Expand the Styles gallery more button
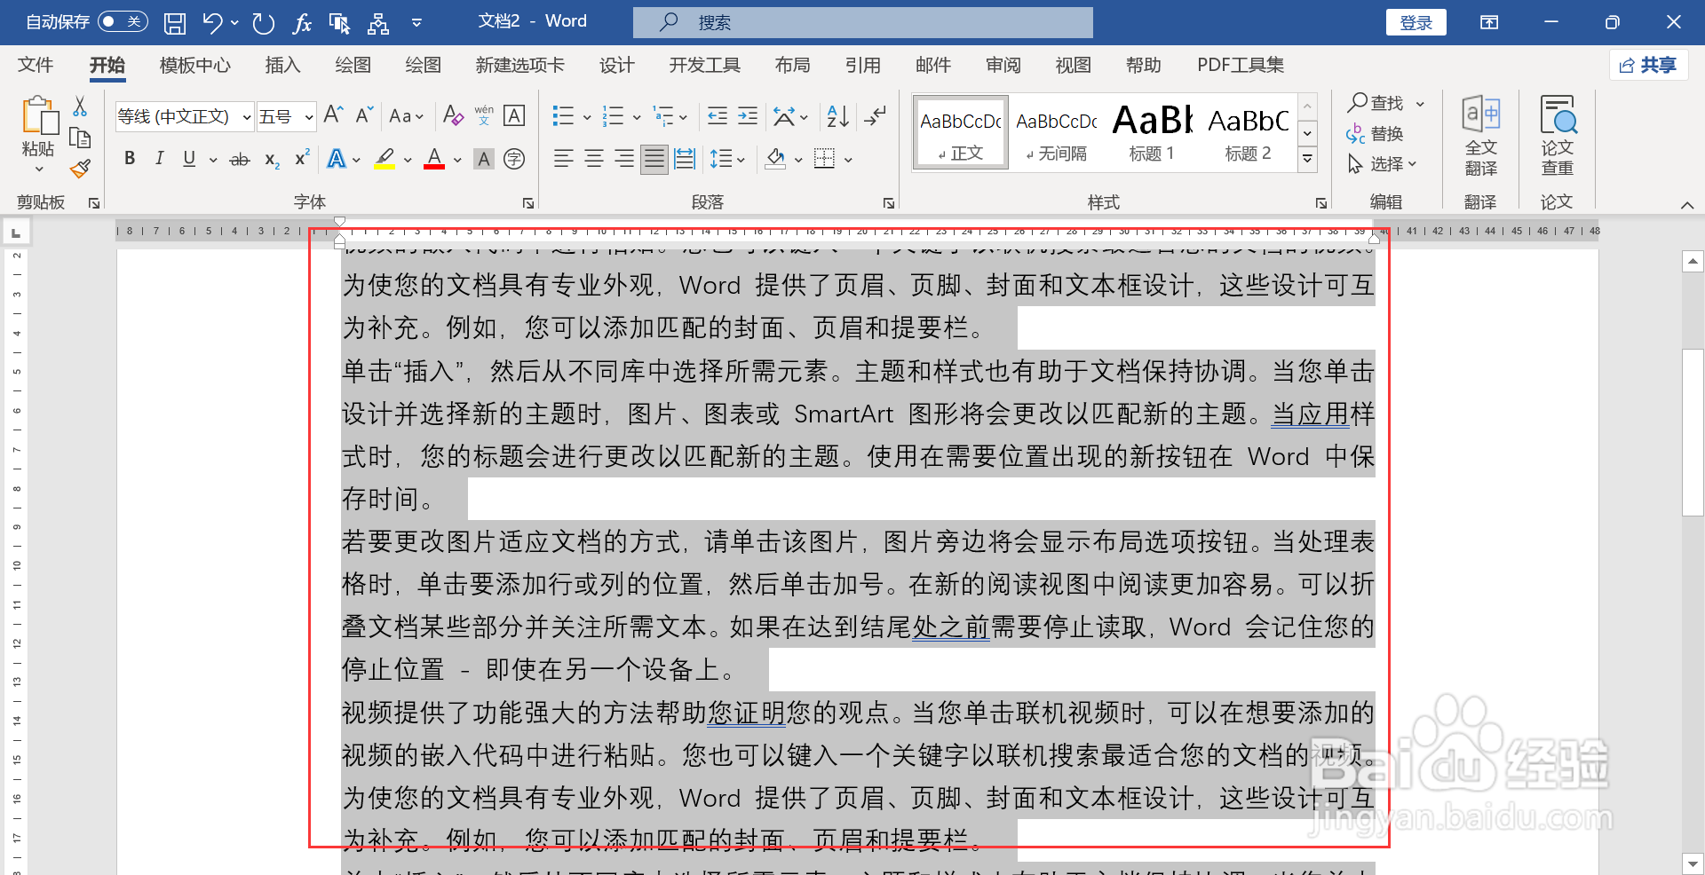This screenshot has width=1705, height=875. (x=1307, y=160)
